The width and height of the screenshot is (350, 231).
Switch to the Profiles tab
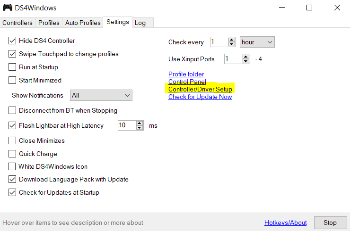click(49, 23)
